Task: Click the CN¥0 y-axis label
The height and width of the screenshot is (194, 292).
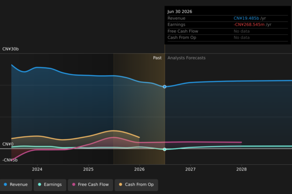Action: tap(8, 144)
